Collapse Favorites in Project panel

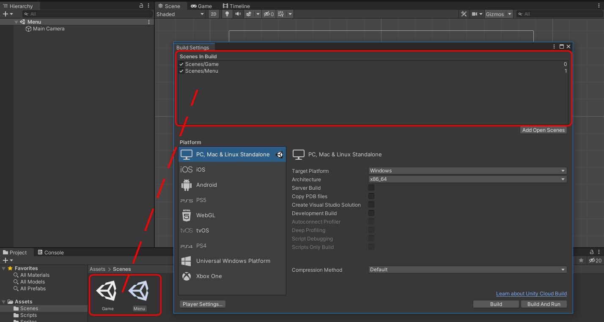pyautogui.click(x=4, y=268)
